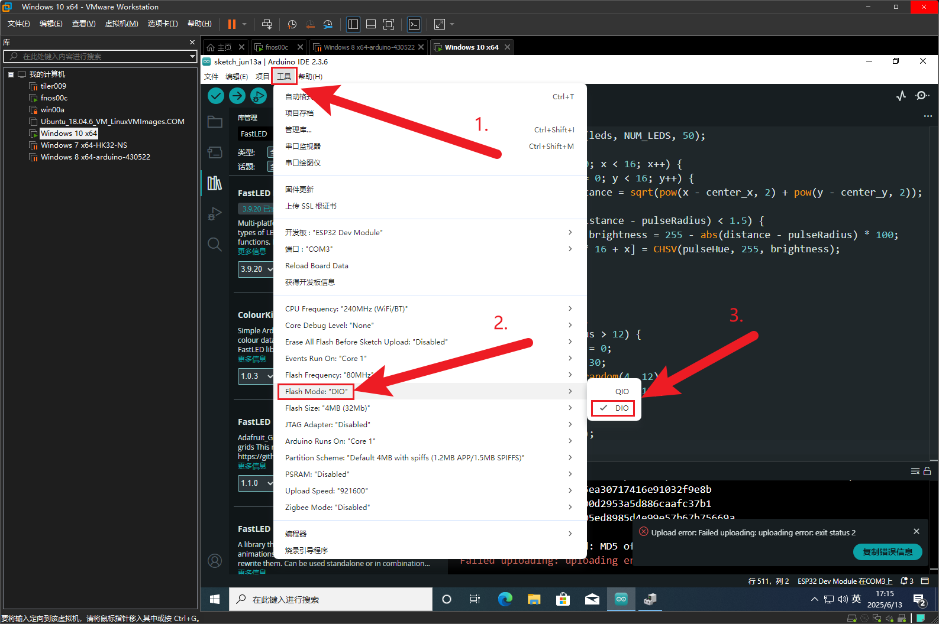Expand the board "ESP32 Dev Module" submenu

coord(430,232)
